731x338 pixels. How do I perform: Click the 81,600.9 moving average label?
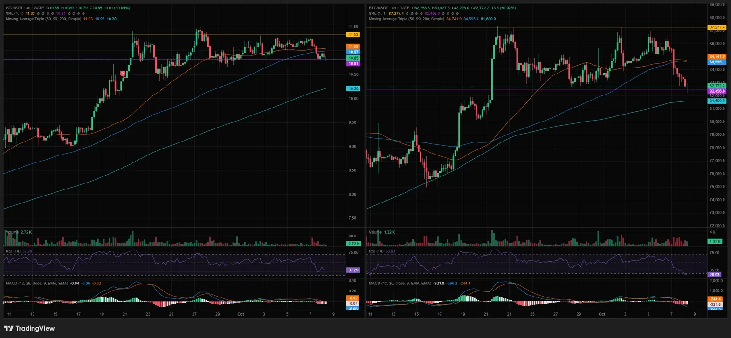pyautogui.click(x=717, y=101)
